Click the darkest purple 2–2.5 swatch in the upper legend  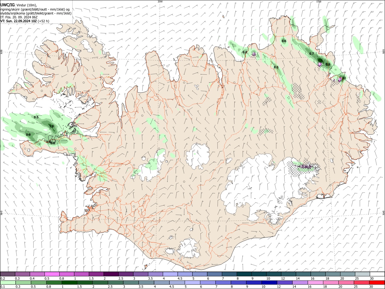pos(111,274)
